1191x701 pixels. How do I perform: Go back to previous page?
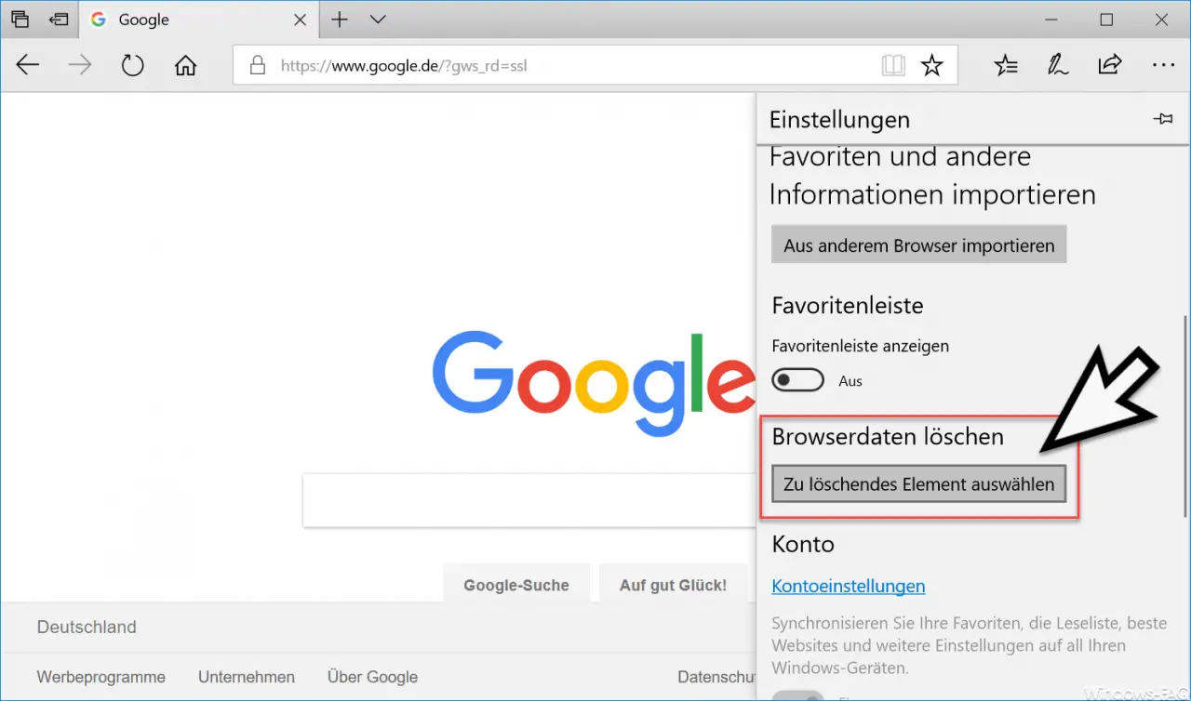(28, 65)
